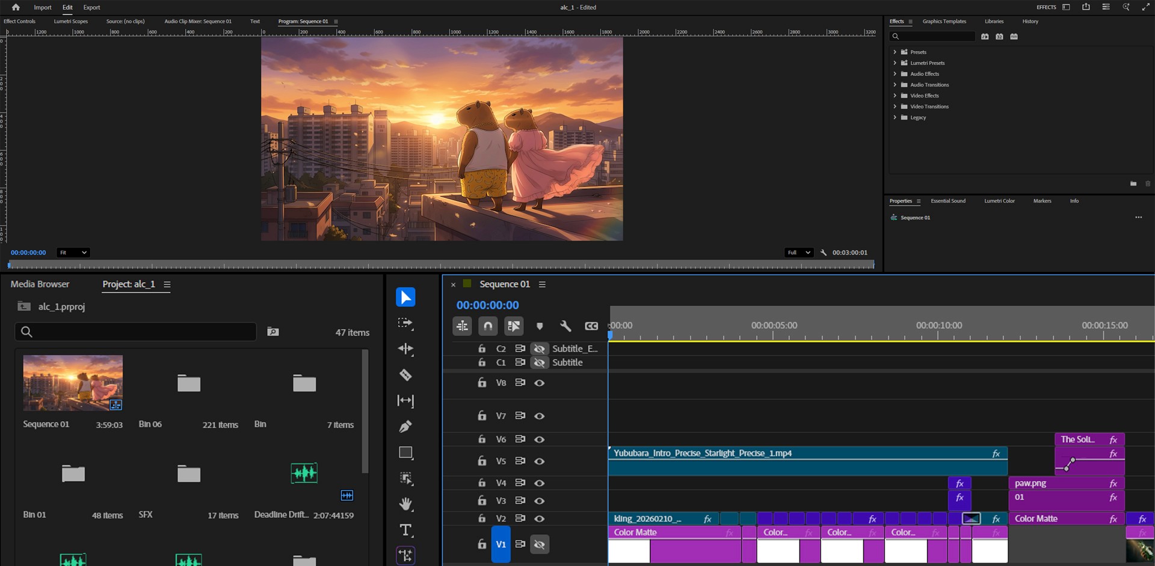The width and height of the screenshot is (1155, 566).
Task: Select the Track Select Forward tool
Action: click(405, 324)
